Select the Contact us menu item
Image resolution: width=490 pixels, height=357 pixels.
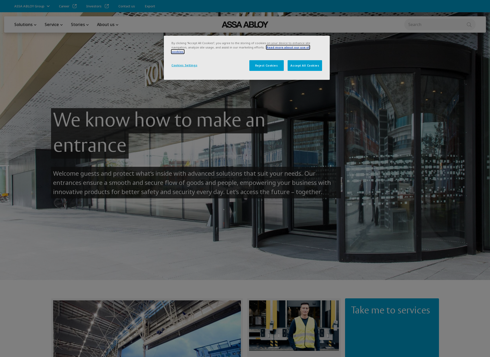click(126, 6)
